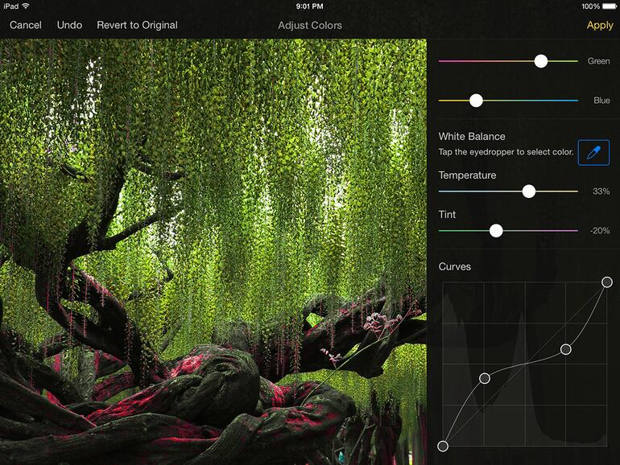The height and width of the screenshot is (465, 620).
Task: Tap Revert to Original
Action: tap(137, 25)
